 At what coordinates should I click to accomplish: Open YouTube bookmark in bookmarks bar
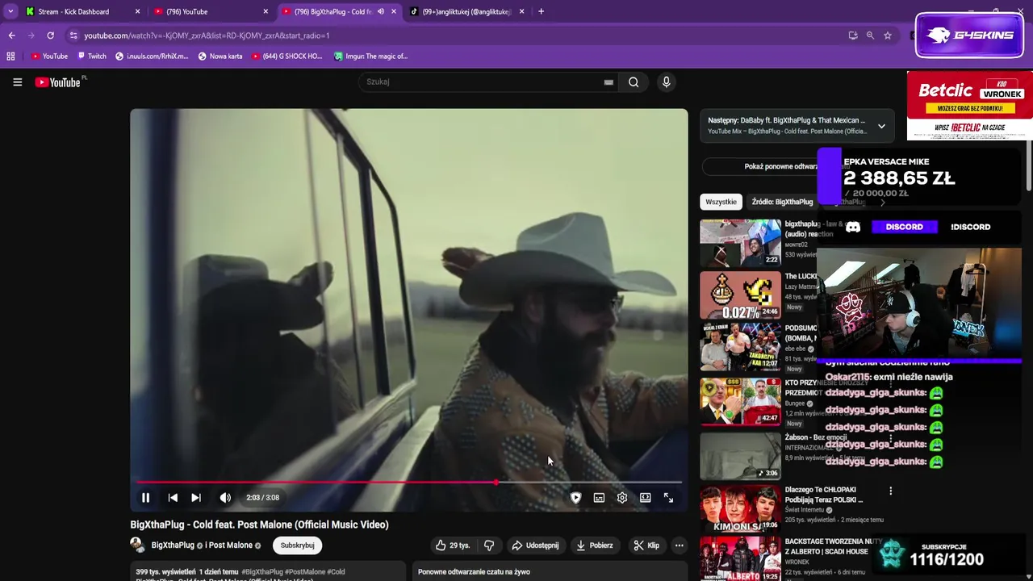click(x=49, y=56)
